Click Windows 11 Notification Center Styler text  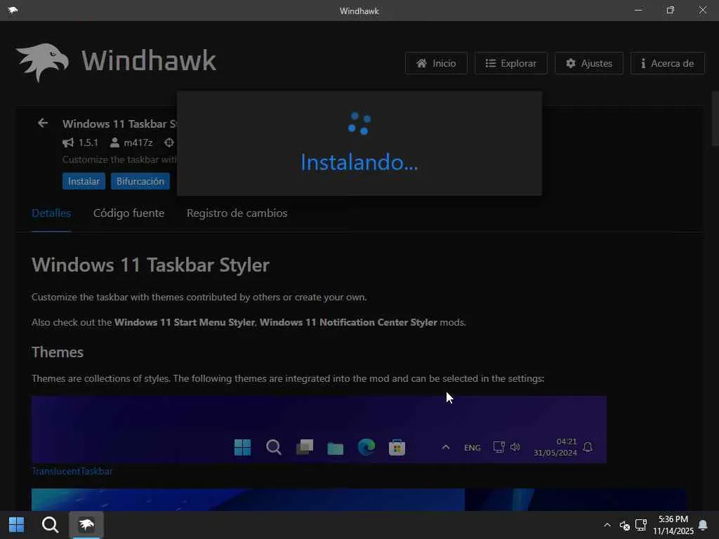coord(348,322)
